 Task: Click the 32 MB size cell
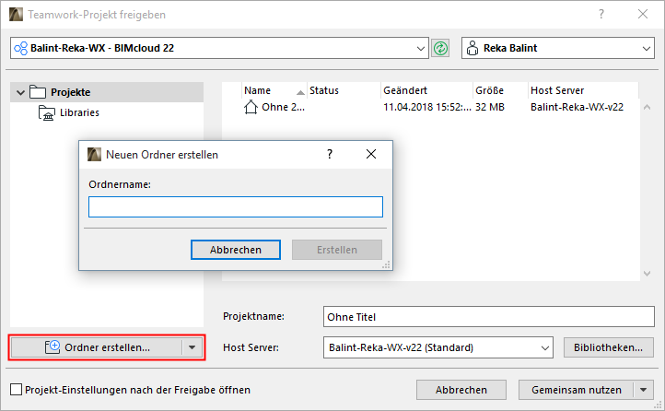coord(490,107)
